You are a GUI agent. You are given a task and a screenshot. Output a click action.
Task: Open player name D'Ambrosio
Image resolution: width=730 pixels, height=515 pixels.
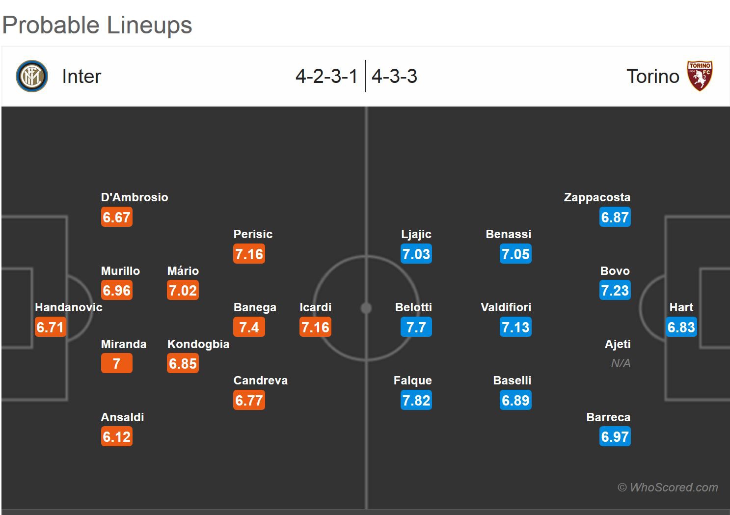[135, 197]
